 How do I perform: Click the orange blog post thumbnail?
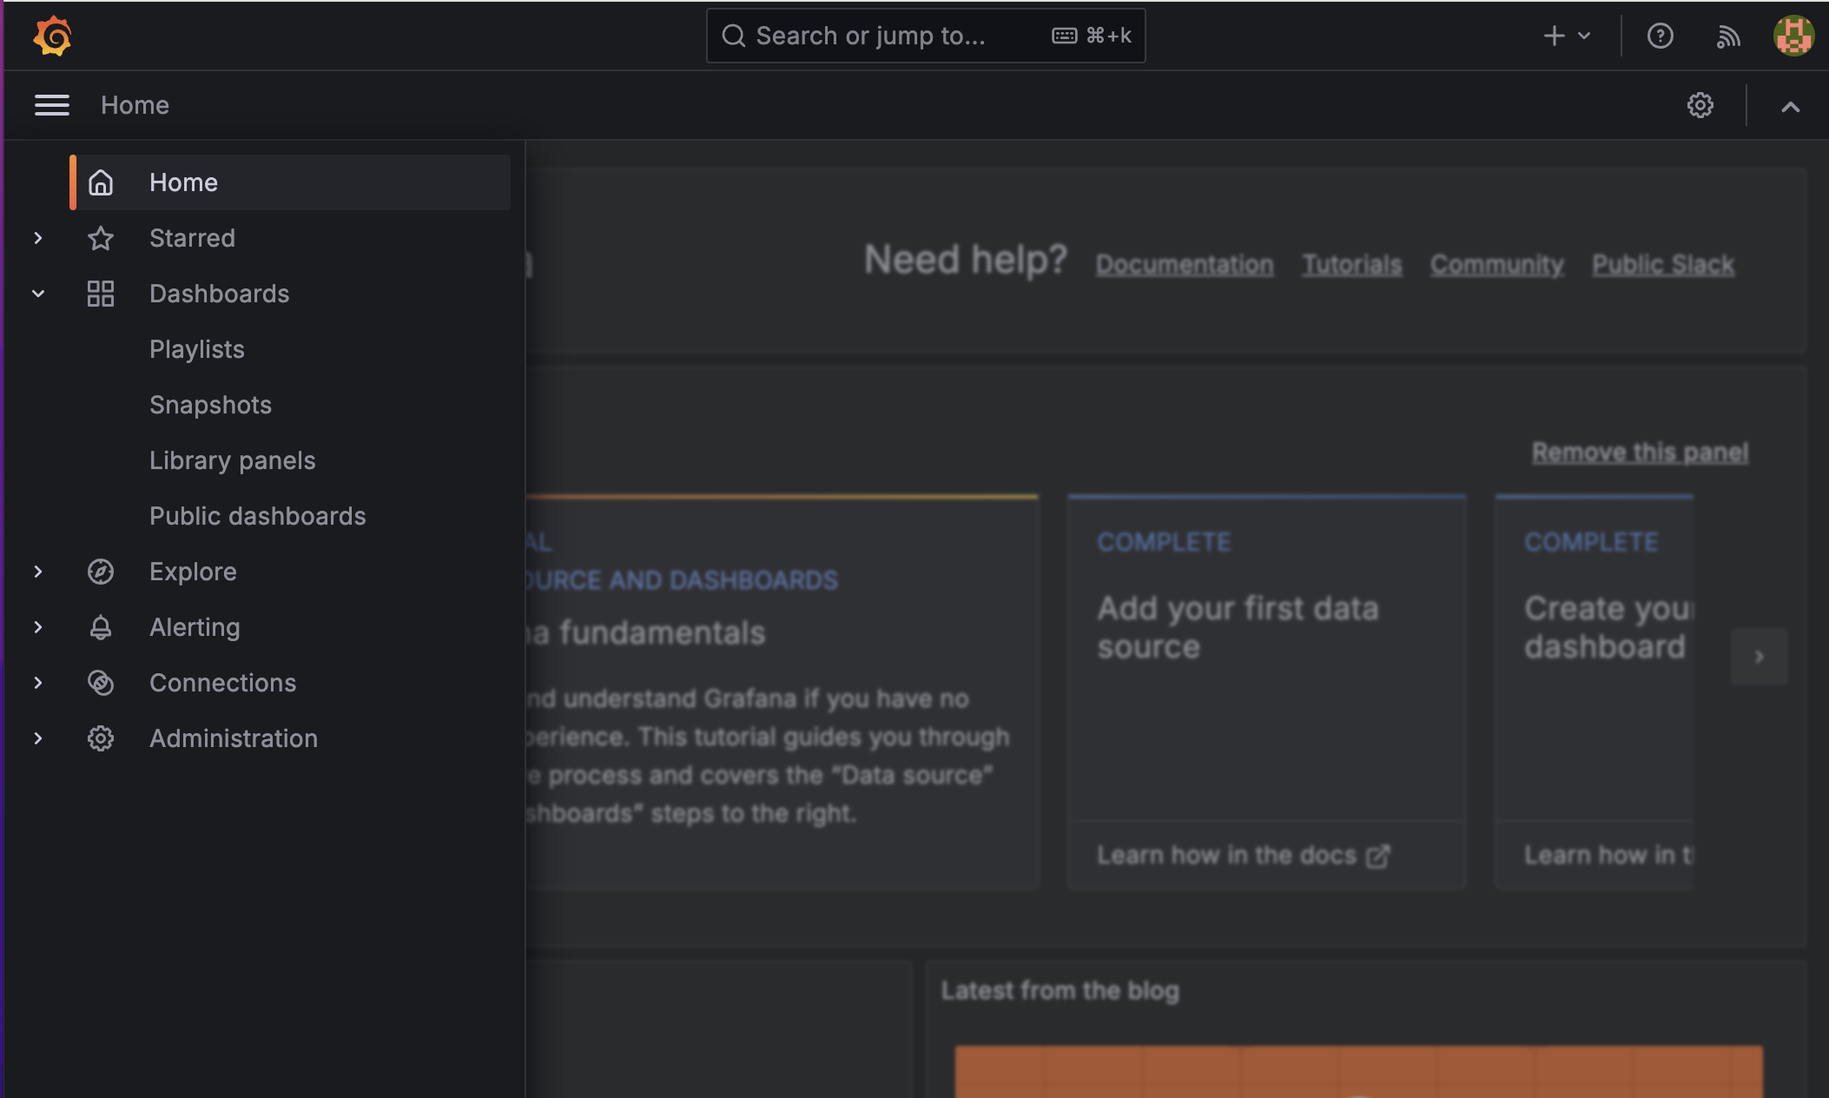1358,1071
